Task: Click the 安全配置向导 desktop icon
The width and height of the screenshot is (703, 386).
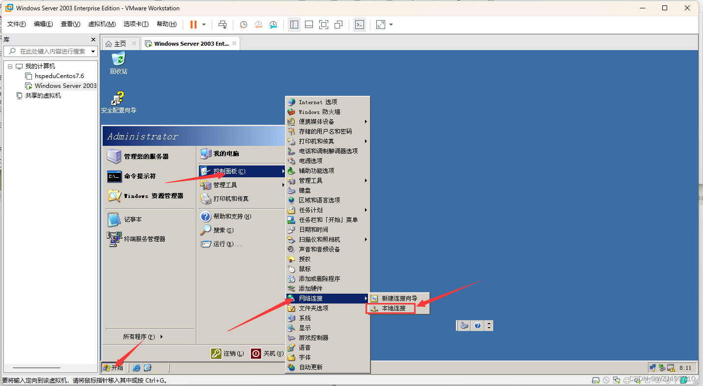Action: [118, 102]
